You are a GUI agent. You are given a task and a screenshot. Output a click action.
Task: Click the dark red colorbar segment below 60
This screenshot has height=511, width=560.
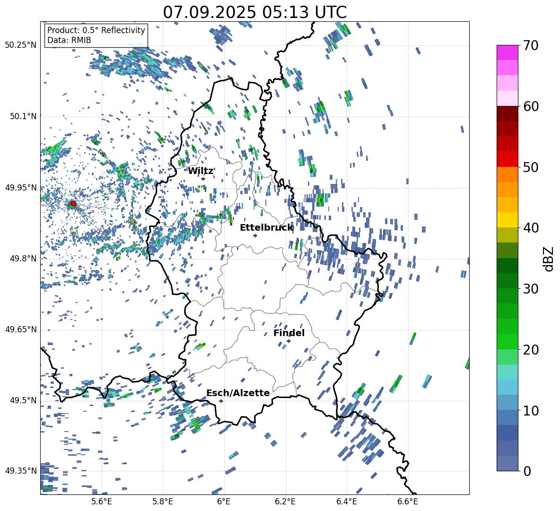pyautogui.click(x=507, y=113)
